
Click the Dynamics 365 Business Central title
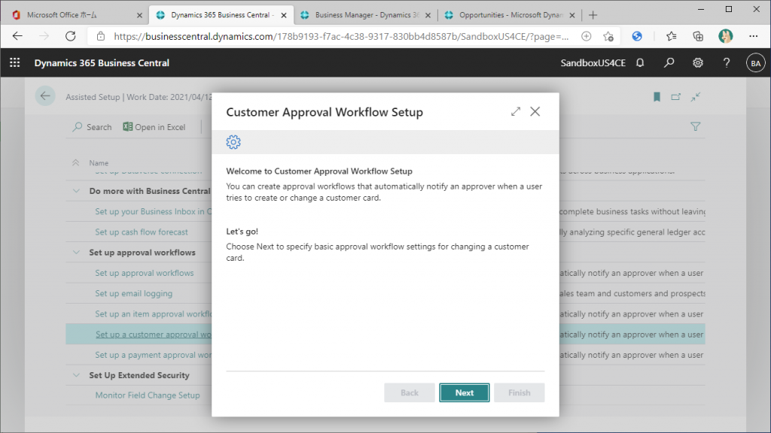102,63
